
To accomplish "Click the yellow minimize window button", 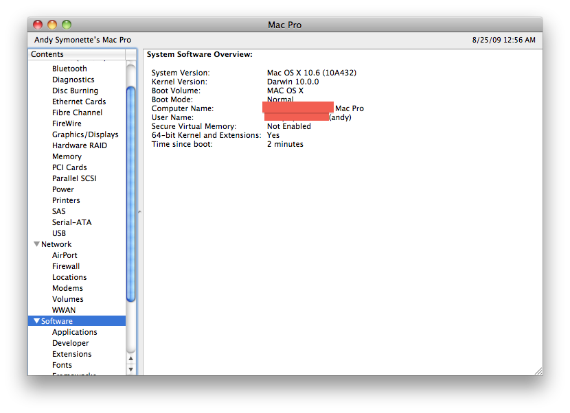I will 52,25.
